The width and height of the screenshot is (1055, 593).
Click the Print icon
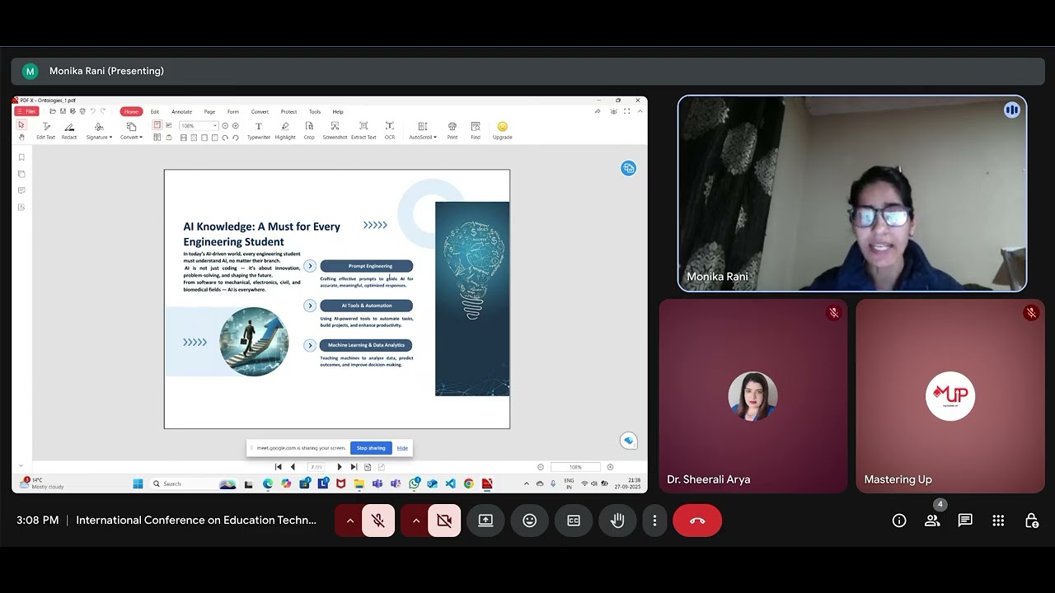click(452, 130)
